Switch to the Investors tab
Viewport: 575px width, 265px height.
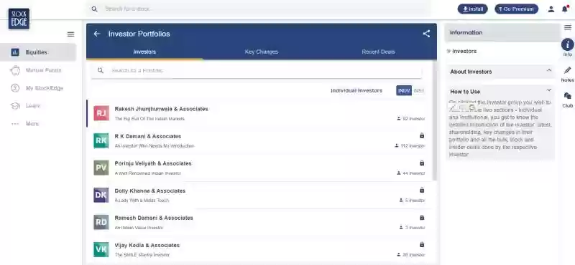tap(144, 52)
